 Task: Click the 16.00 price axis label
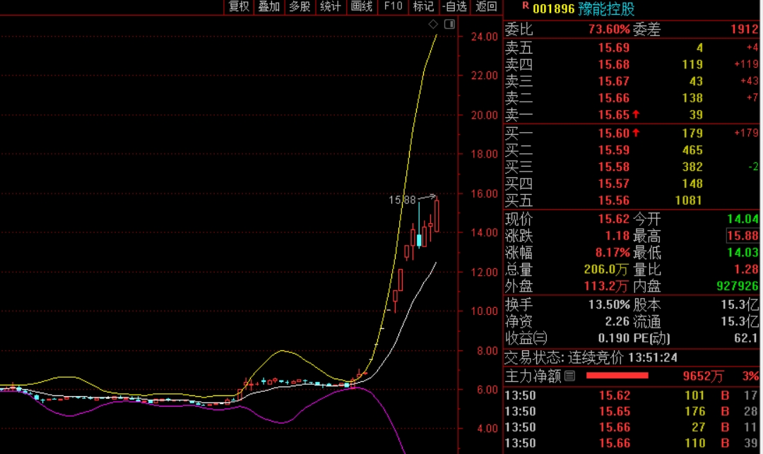484,193
